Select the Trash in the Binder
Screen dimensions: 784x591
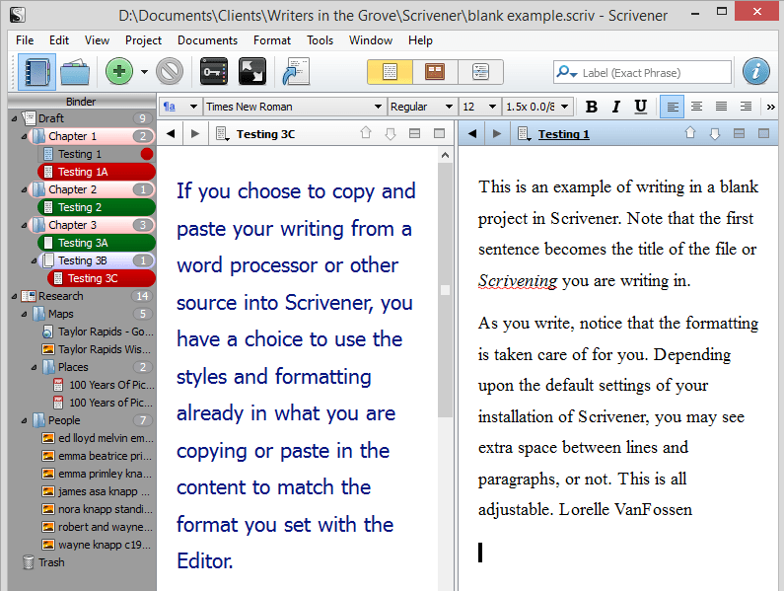tap(44, 562)
